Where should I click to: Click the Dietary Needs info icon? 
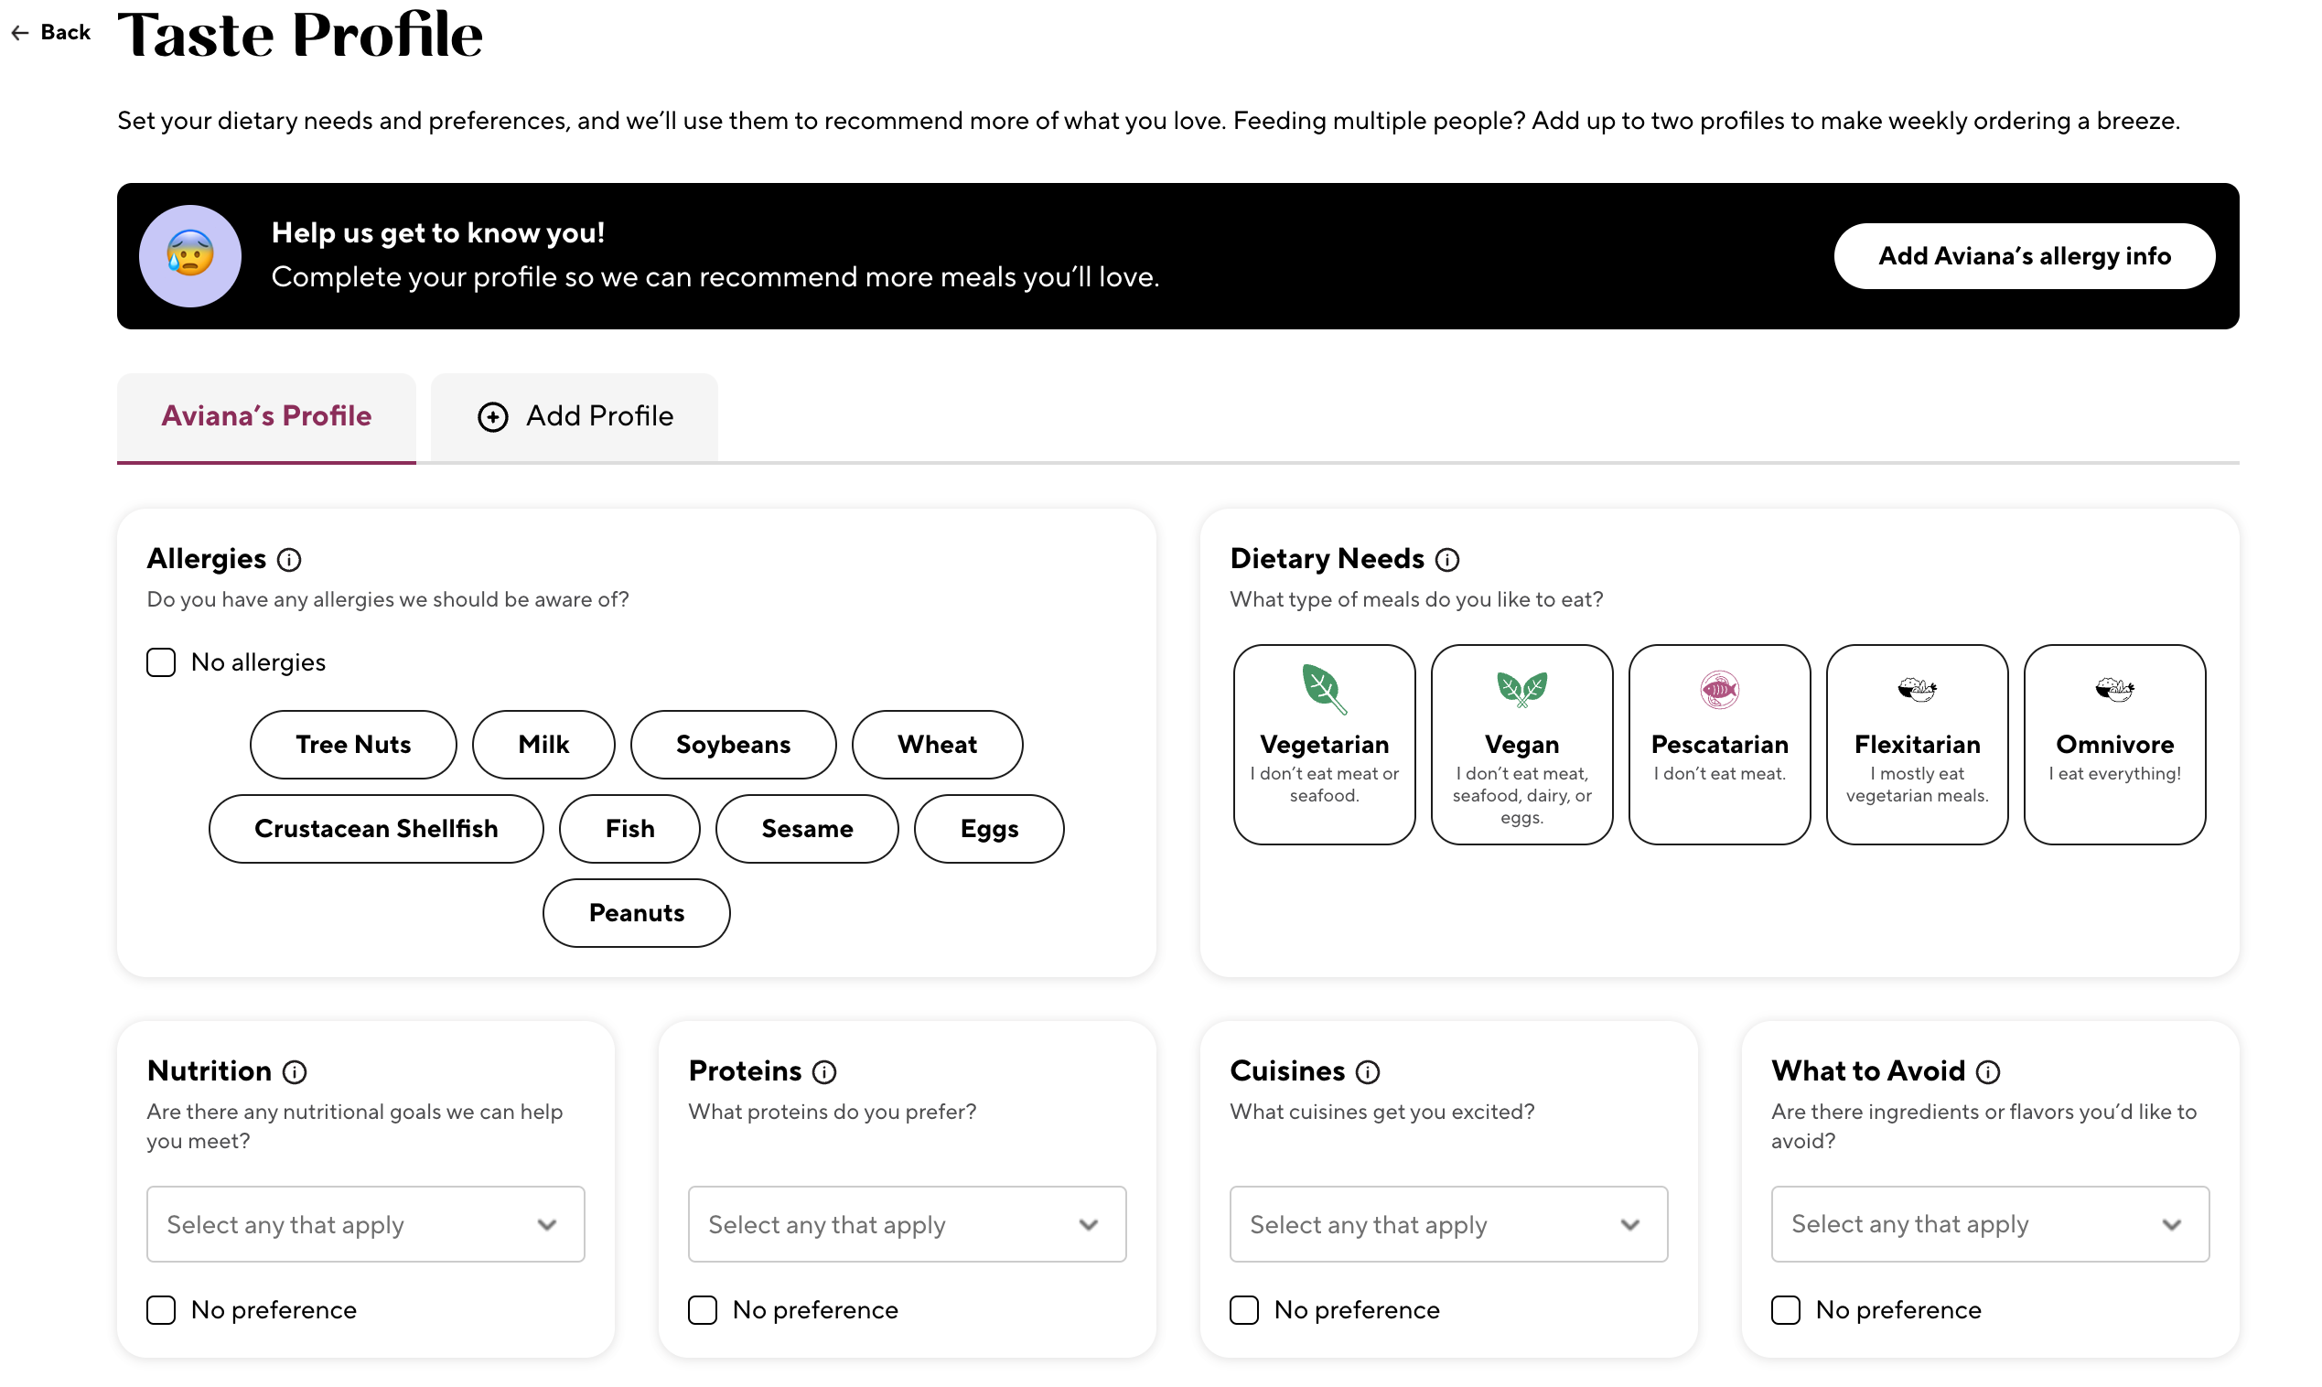pyautogui.click(x=1446, y=560)
